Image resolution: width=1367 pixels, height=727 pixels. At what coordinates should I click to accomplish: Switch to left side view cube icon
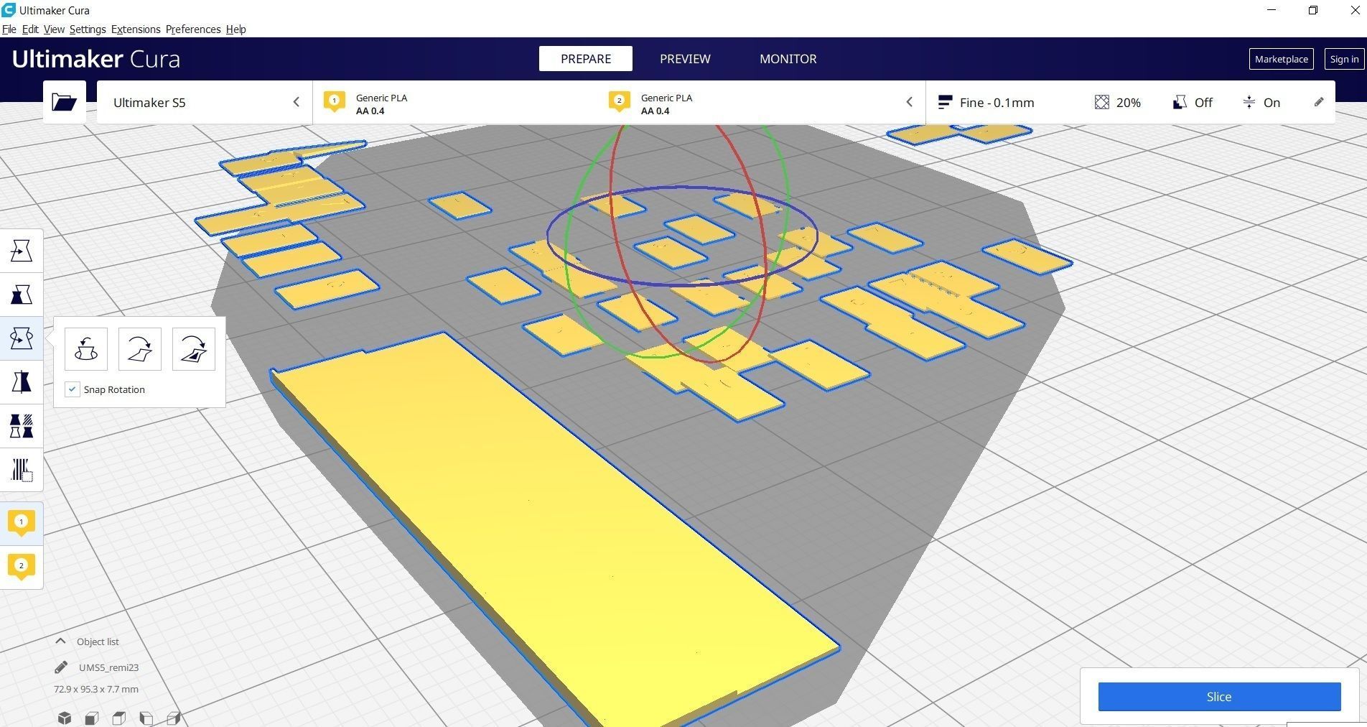click(x=146, y=718)
